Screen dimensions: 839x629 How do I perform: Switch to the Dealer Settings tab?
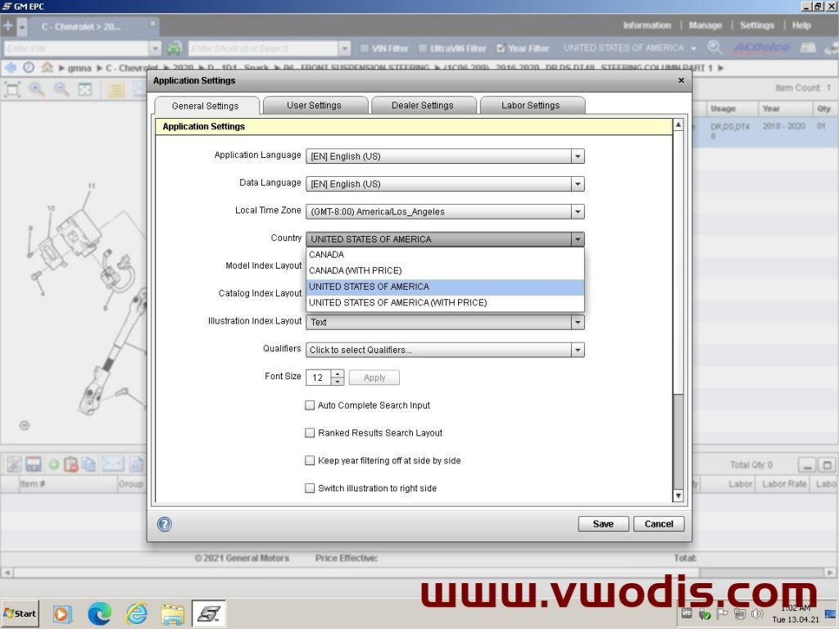422,105
